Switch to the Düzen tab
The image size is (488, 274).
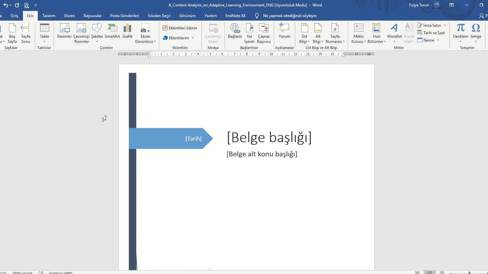(x=69, y=16)
